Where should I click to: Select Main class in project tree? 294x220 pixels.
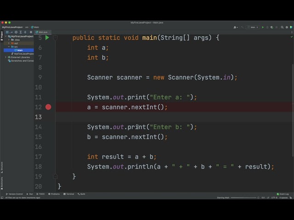point(19,50)
